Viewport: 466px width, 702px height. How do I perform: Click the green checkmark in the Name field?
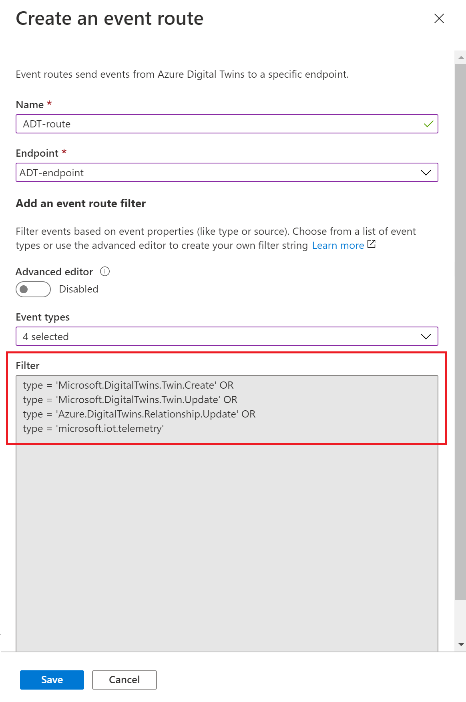[x=428, y=124]
